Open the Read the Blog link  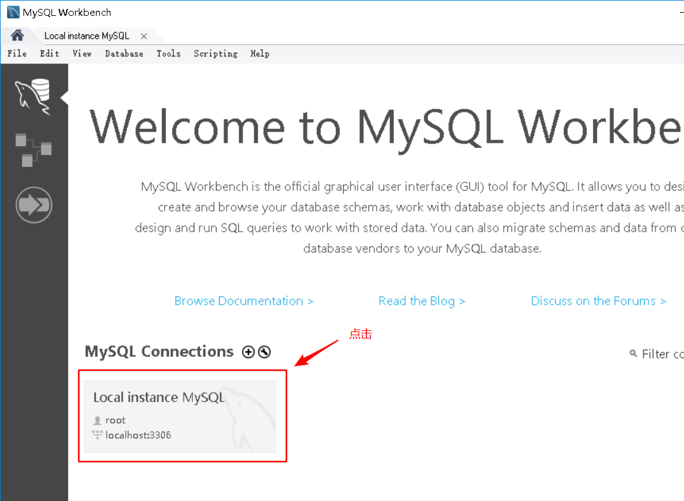click(x=422, y=300)
